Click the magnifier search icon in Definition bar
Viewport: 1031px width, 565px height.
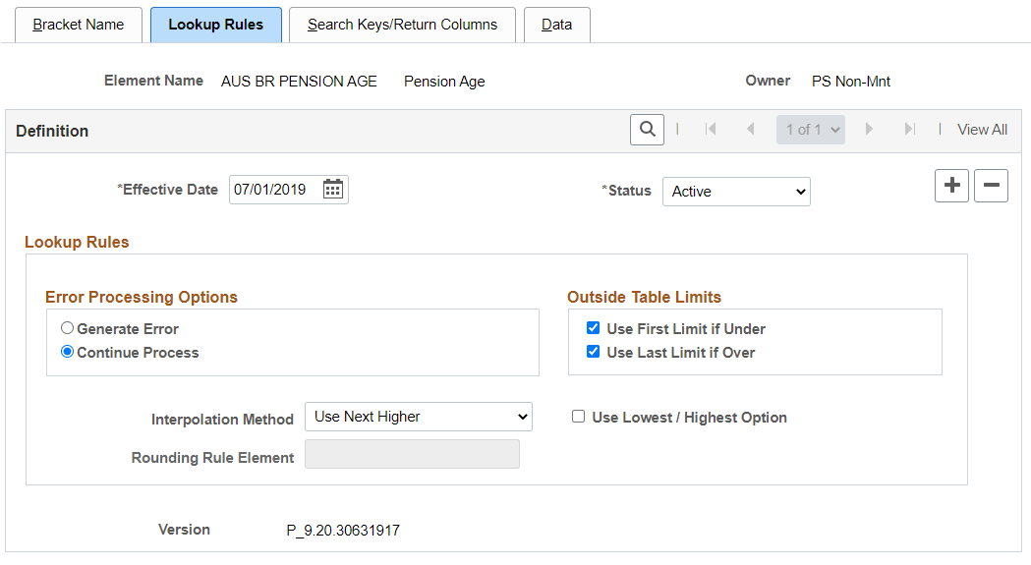pyautogui.click(x=647, y=130)
